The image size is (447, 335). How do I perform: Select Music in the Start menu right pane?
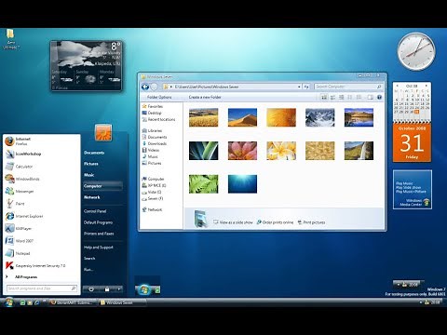(88, 175)
